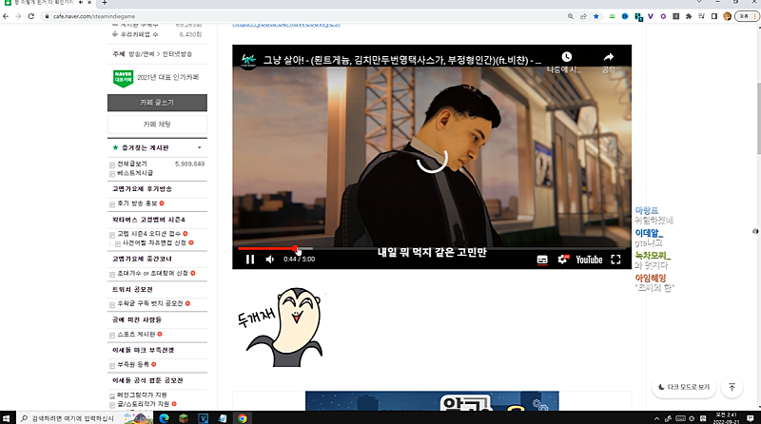Bookmark this page with the star icon
Screen dimensions: 761x424
(x=596, y=16)
